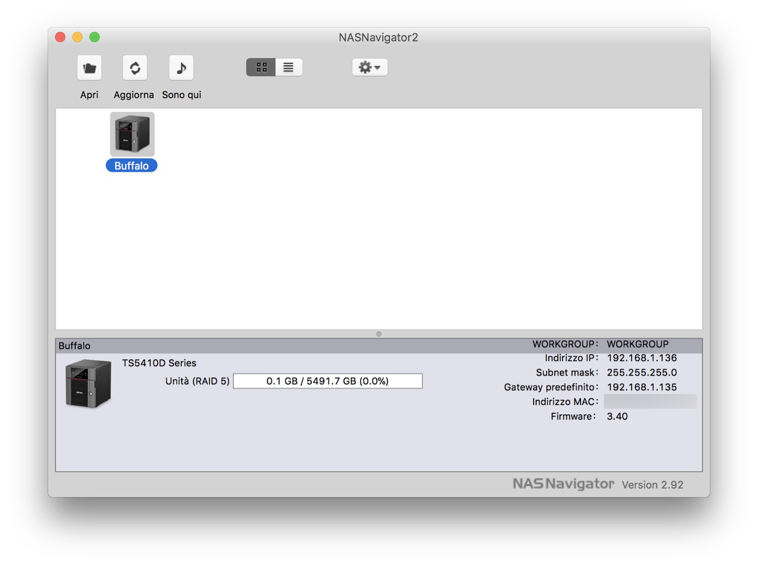The height and width of the screenshot is (566, 758).
Task: Click the NASNavigator2 window title
Action: [378, 37]
